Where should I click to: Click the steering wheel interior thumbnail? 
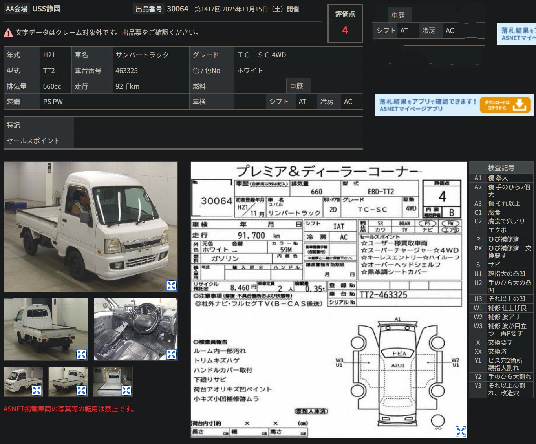coord(135,329)
